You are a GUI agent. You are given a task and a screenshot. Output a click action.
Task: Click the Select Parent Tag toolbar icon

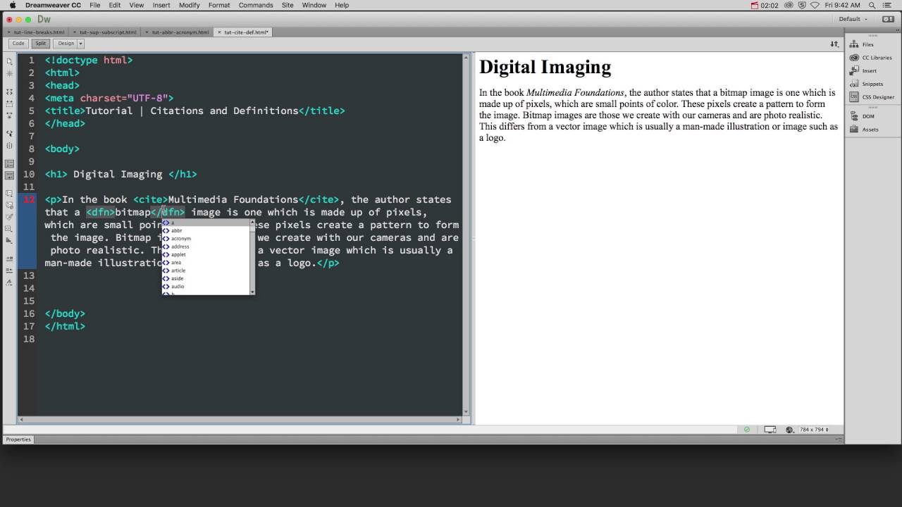click(x=9, y=133)
